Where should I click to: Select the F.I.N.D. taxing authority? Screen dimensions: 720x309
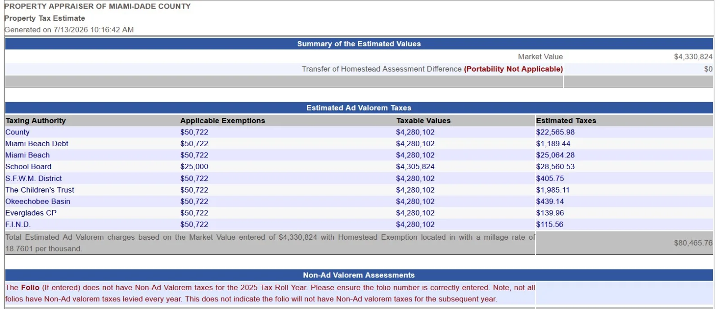coord(18,224)
